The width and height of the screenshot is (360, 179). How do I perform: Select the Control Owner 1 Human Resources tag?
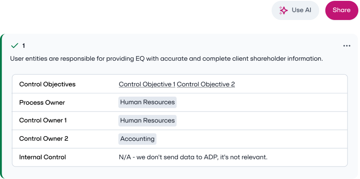[147, 121]
